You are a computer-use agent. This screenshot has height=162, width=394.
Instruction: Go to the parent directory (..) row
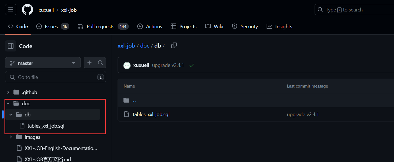(x=134, y=100)
